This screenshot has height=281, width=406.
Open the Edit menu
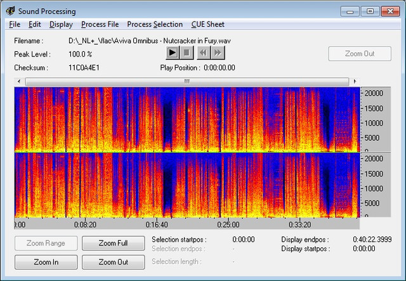coord(35,24)
